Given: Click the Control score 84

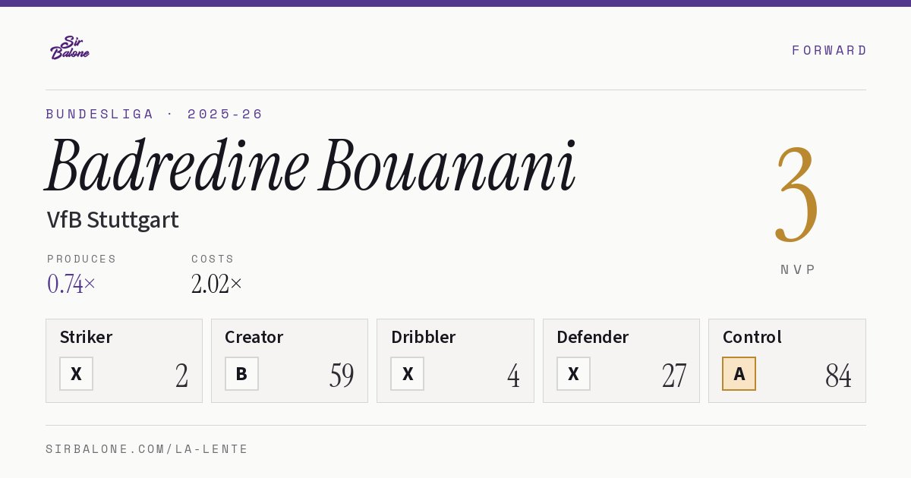Looking at the screenshot, I should (839, 376).
